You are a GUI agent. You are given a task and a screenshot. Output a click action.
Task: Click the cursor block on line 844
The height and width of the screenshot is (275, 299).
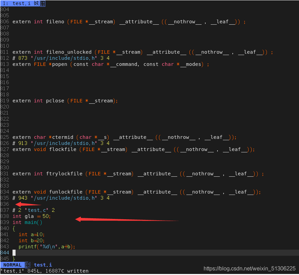tap(14, 253)
